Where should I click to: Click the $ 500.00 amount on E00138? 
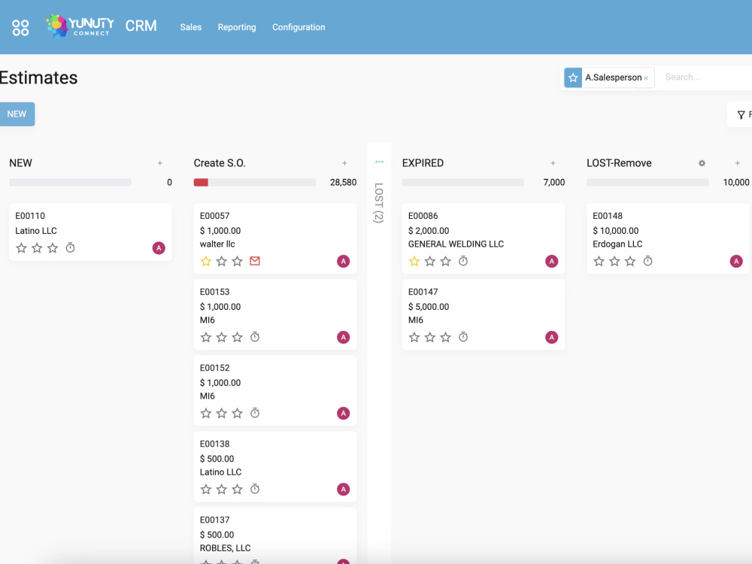(217, 459)
